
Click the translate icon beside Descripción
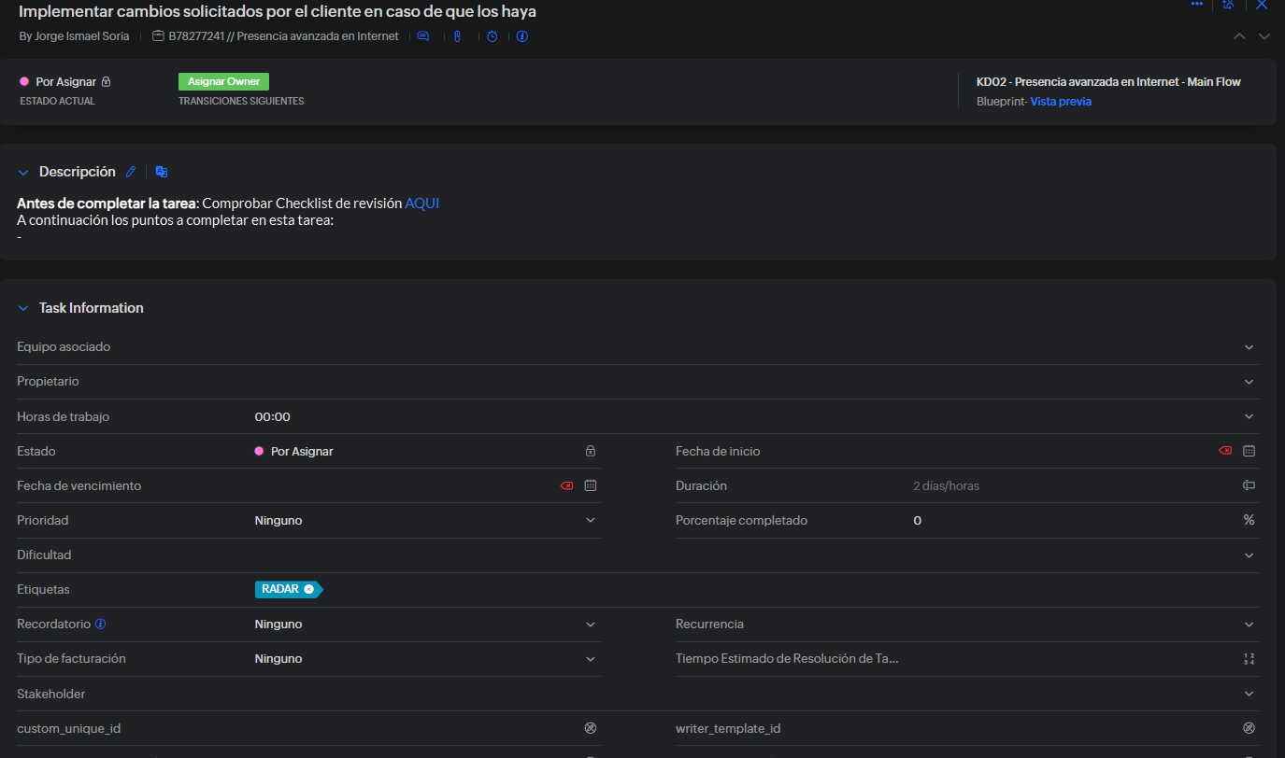pyautogui.click(x=162, y=172)
